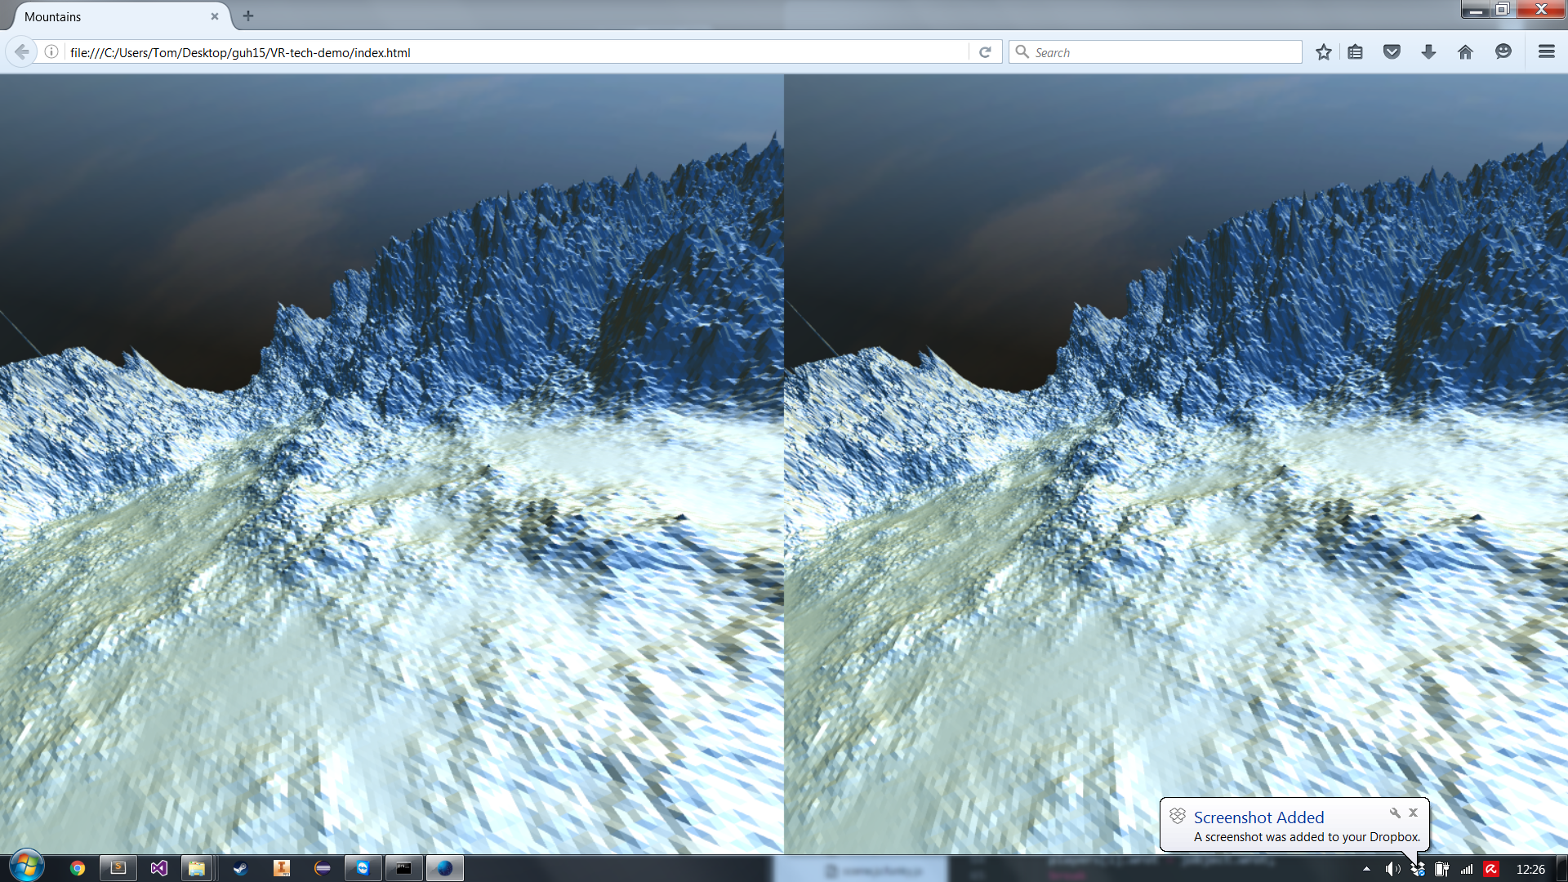
Task: Open the Firefox hamburger menu
Action: pos(1546,52)
